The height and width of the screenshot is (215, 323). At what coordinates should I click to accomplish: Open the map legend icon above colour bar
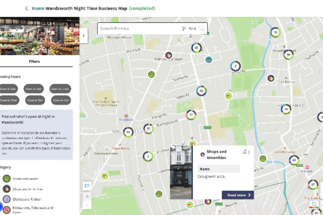(x=314, y=204)
